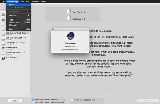Click the FileSalvage helmet logo in About dialog

[70, 36]
